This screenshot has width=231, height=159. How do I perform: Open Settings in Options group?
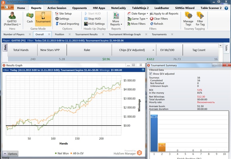(62, 19)
